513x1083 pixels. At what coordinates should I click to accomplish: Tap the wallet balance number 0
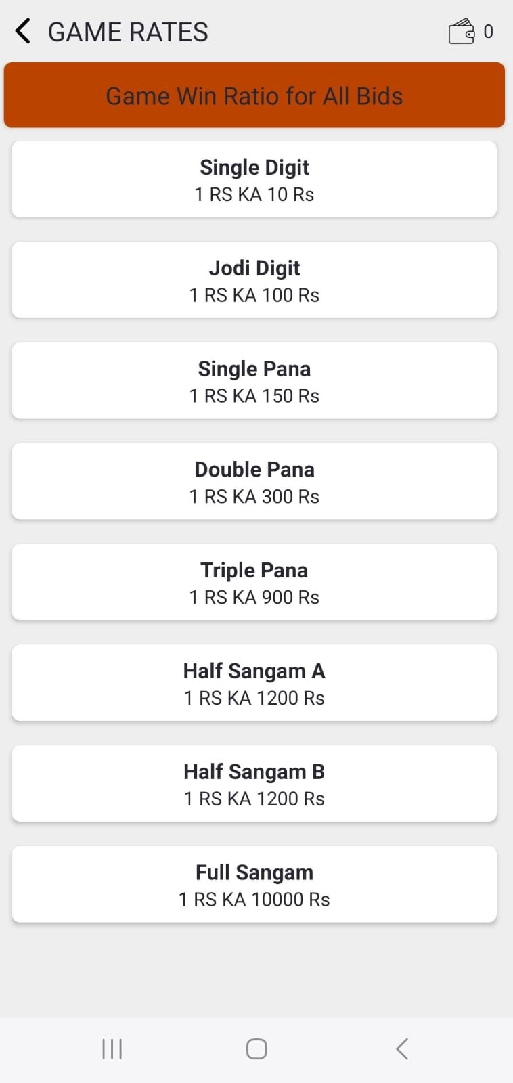pyautogui.click(x=489, y=32)
